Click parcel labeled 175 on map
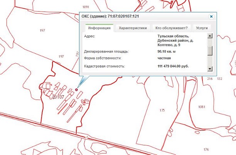 [x=162, y=110]
